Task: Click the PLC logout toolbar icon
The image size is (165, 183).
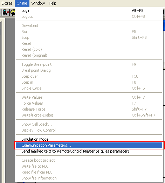Action: point(6,12)
